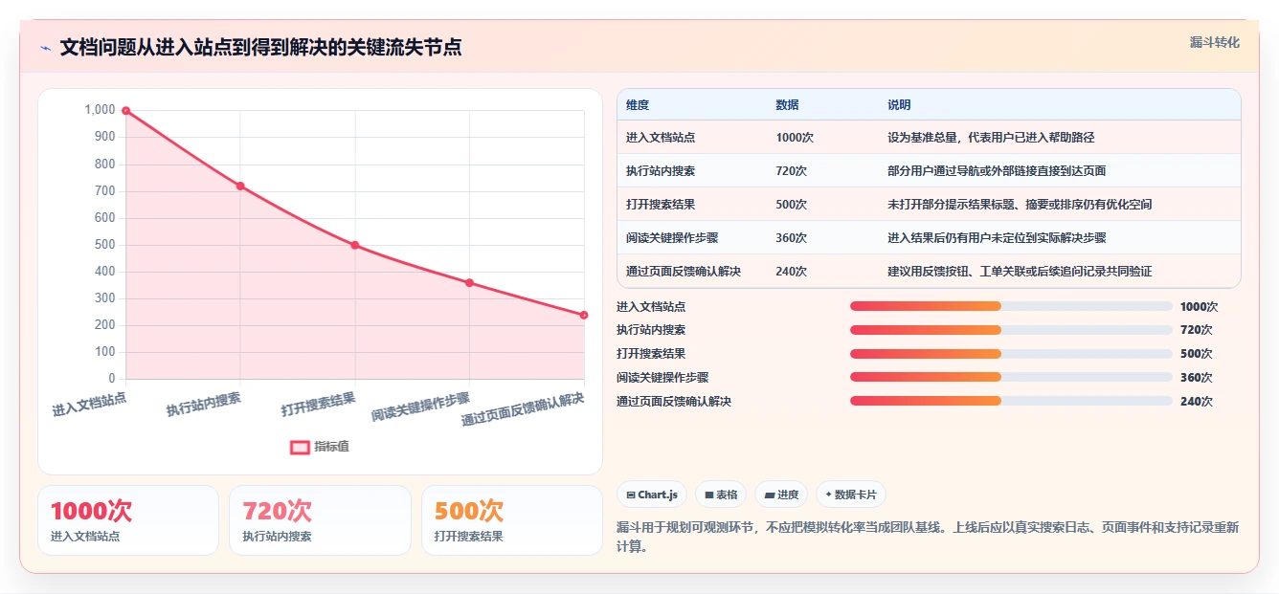The height and width of the screenshot is (594, 1279).
Task: Click the 说明 column header
Action: coord(899,105)
